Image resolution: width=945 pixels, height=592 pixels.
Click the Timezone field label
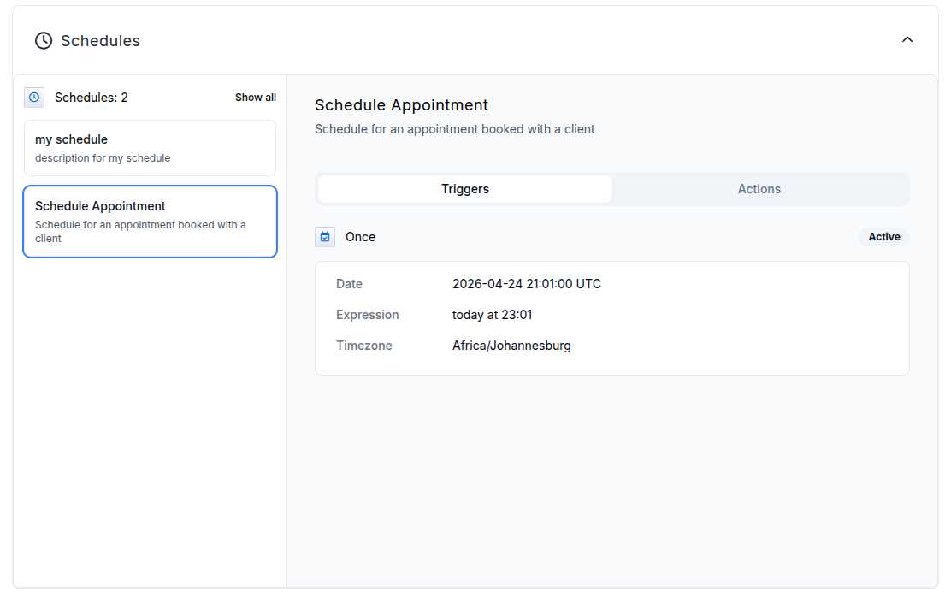pyautogui.click(x=363, y=346)
